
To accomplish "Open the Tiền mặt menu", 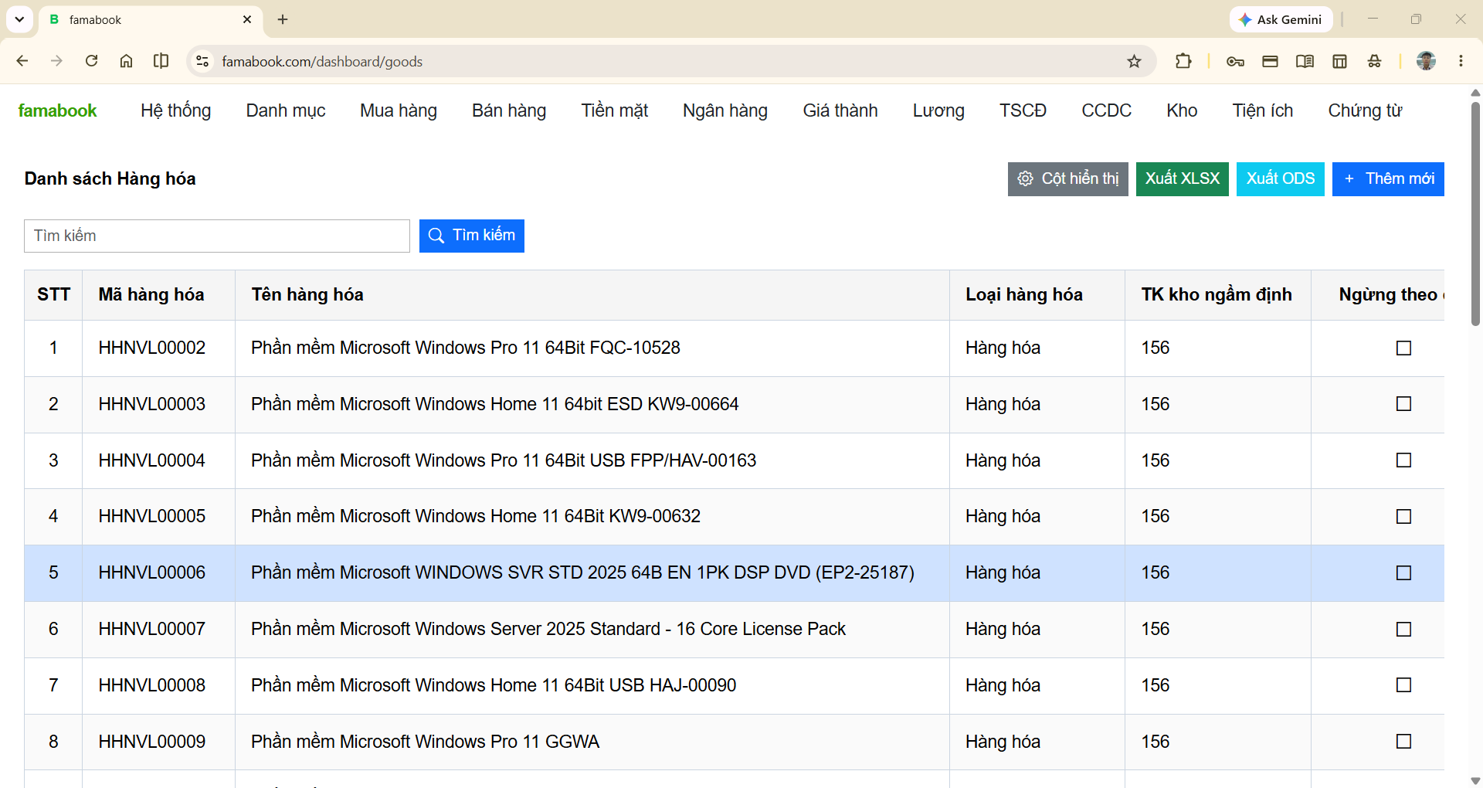I will point(615,110).
